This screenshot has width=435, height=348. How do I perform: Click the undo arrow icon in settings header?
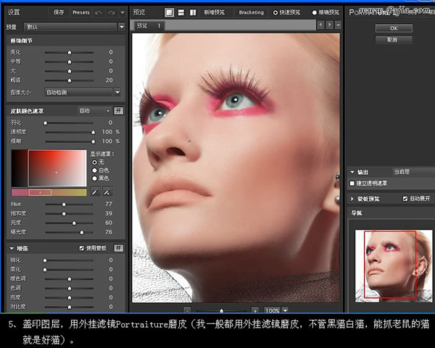coord(99,13)
